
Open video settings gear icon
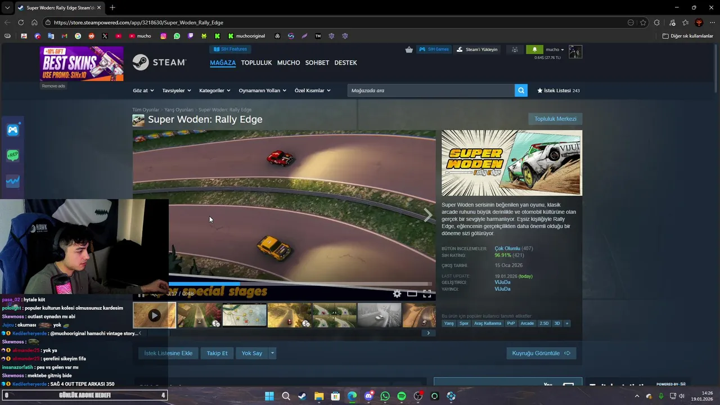pyautogui.click(x=397, y=294)
